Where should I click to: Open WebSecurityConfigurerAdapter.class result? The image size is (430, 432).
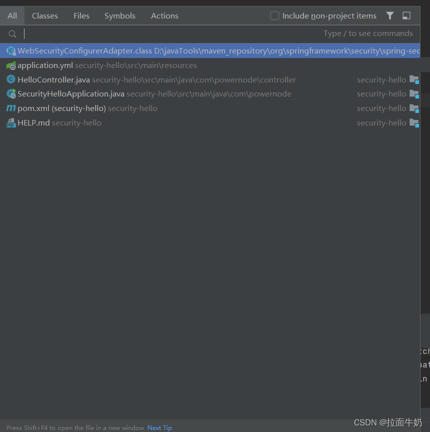tap(210, 50)
